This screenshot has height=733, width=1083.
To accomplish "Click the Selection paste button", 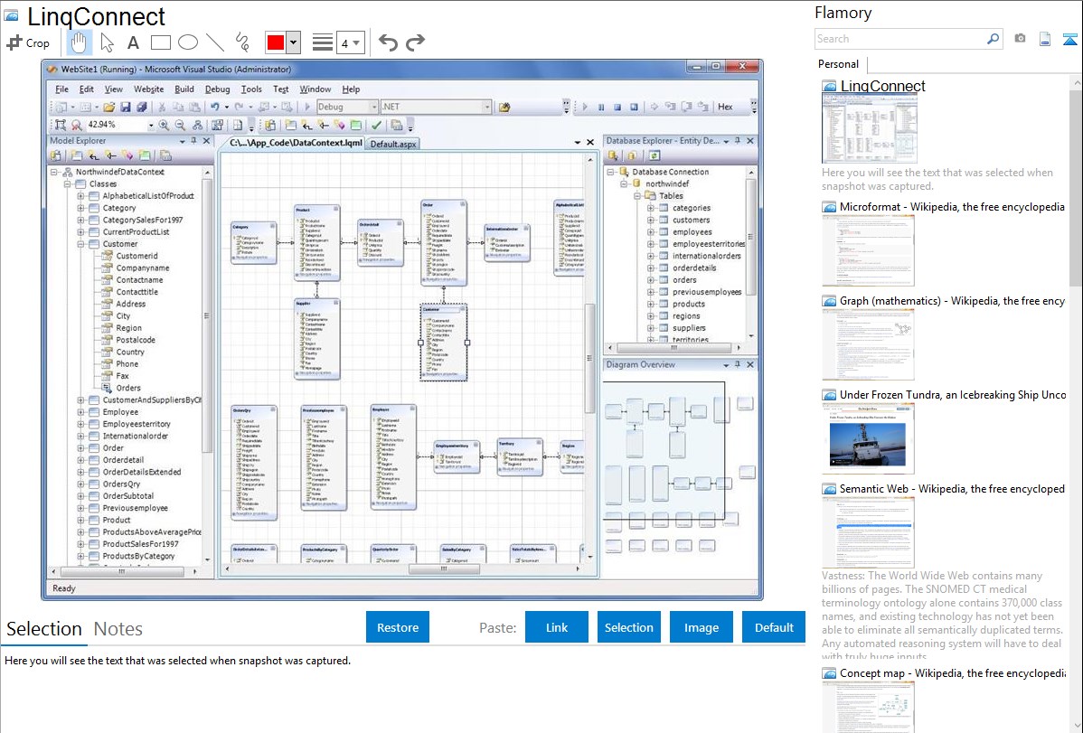I will coord(629,627).
